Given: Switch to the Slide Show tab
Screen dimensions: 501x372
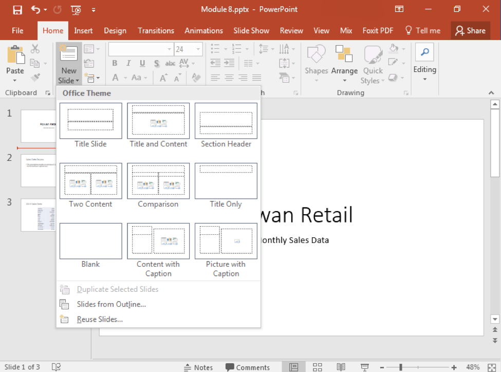Looking at the screenshot, I should click(251, 31).
